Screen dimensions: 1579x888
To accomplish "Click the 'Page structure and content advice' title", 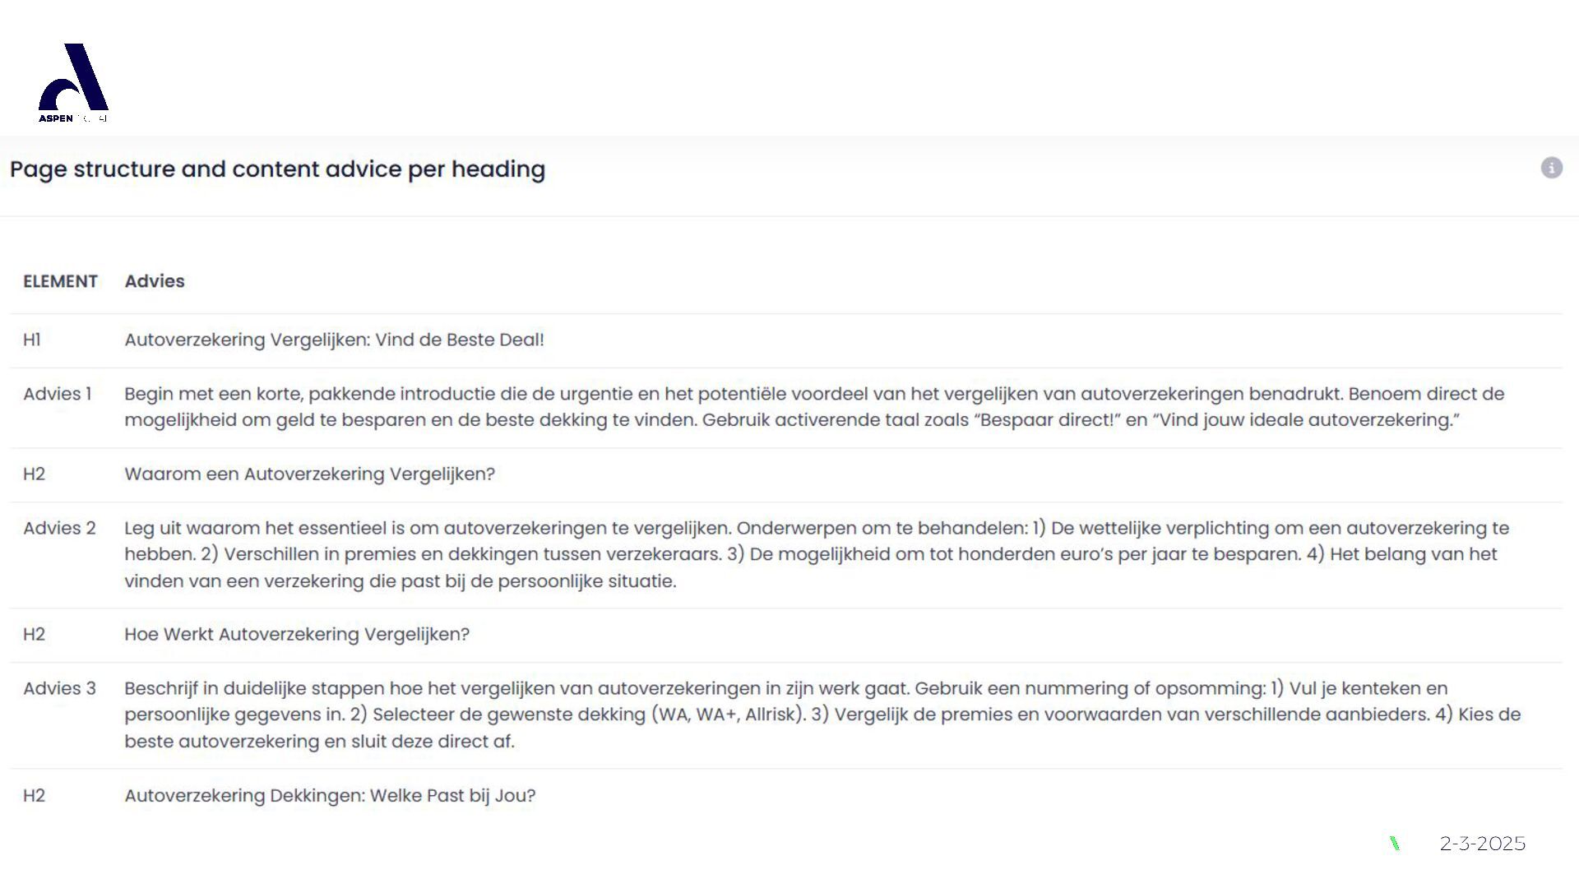I will tap(277, 169).
